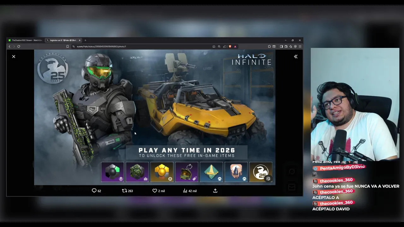
Task: View site information next to the URL
Action: pyautogui.click(x=74, y=46)
